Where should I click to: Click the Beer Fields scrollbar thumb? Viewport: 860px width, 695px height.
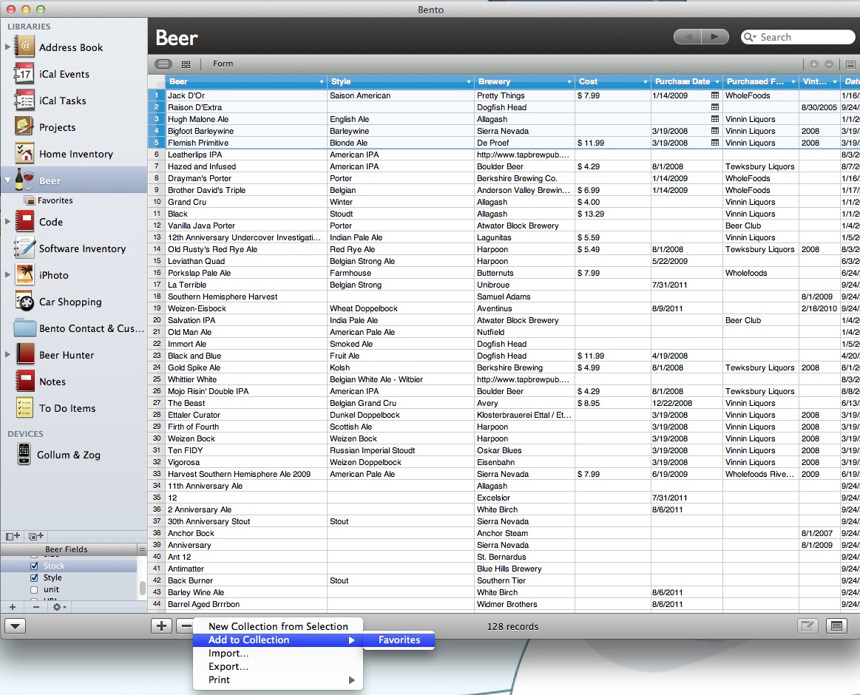coord(142,588)
